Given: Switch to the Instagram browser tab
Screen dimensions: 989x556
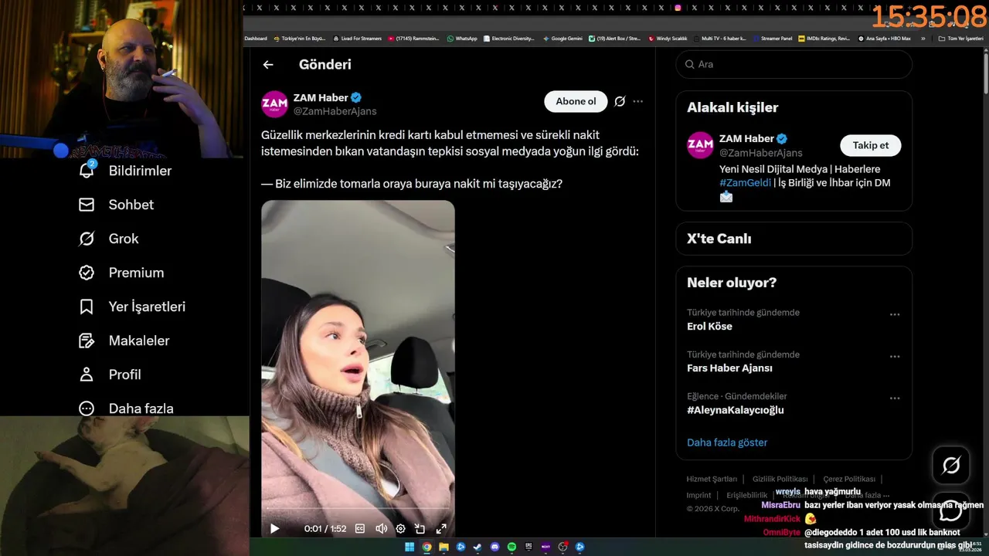Looking at the screenshot, I should click(678, 8).
